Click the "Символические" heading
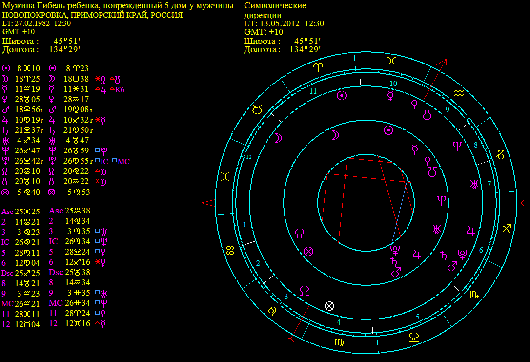Image resolution: width=530 pixels, height=362 pixels. [275, 6]
